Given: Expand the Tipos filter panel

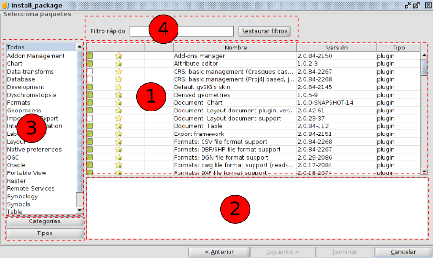Looking at the screenshot, I should pyautogui.click(x=44, y=233).
